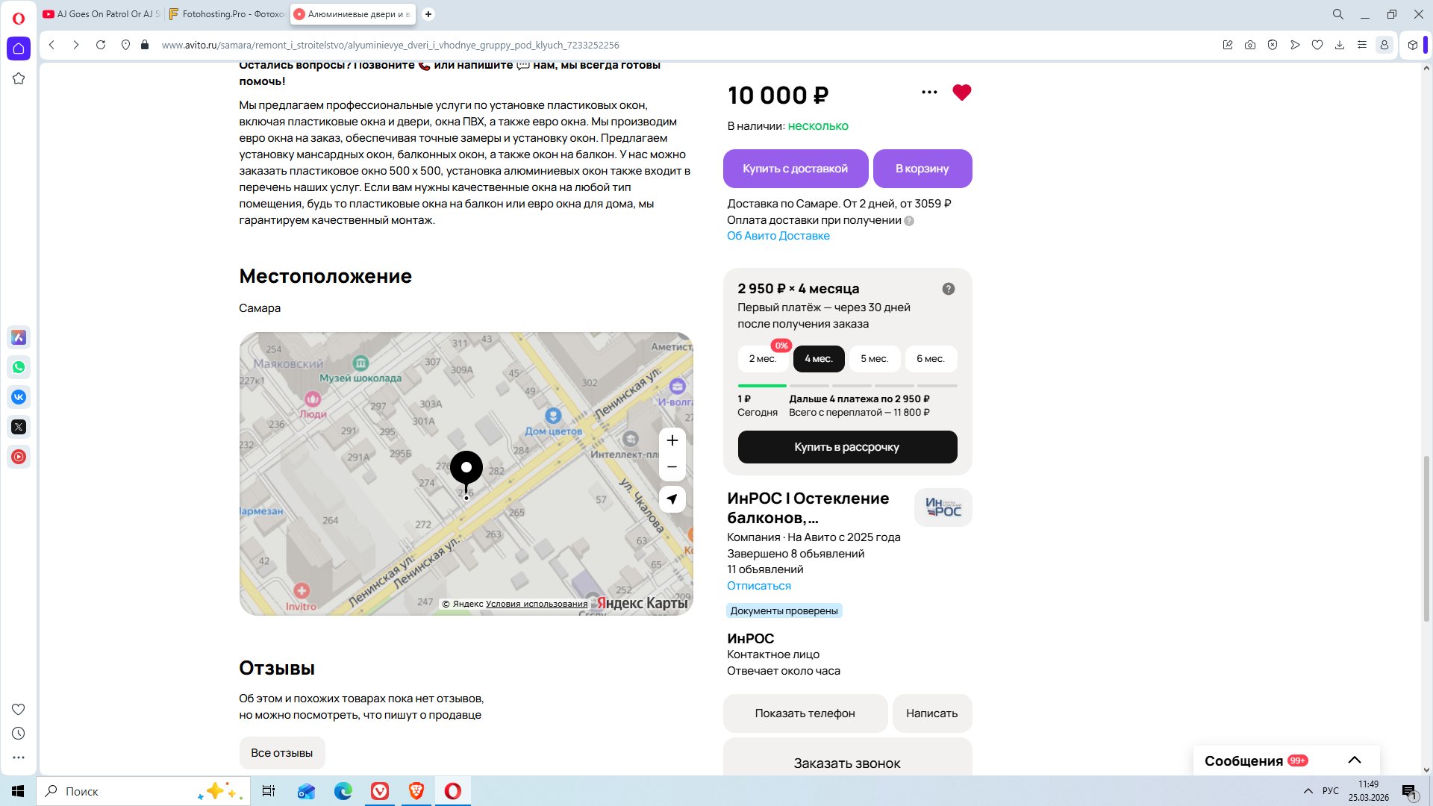Open the Об Авито Доставке link
Viewport: 1433px width, 806px height.
tap(778, 236)
